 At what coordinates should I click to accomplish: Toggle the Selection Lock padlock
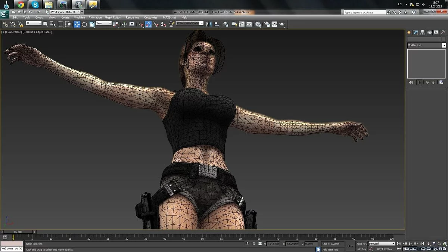tap(254, 244)
